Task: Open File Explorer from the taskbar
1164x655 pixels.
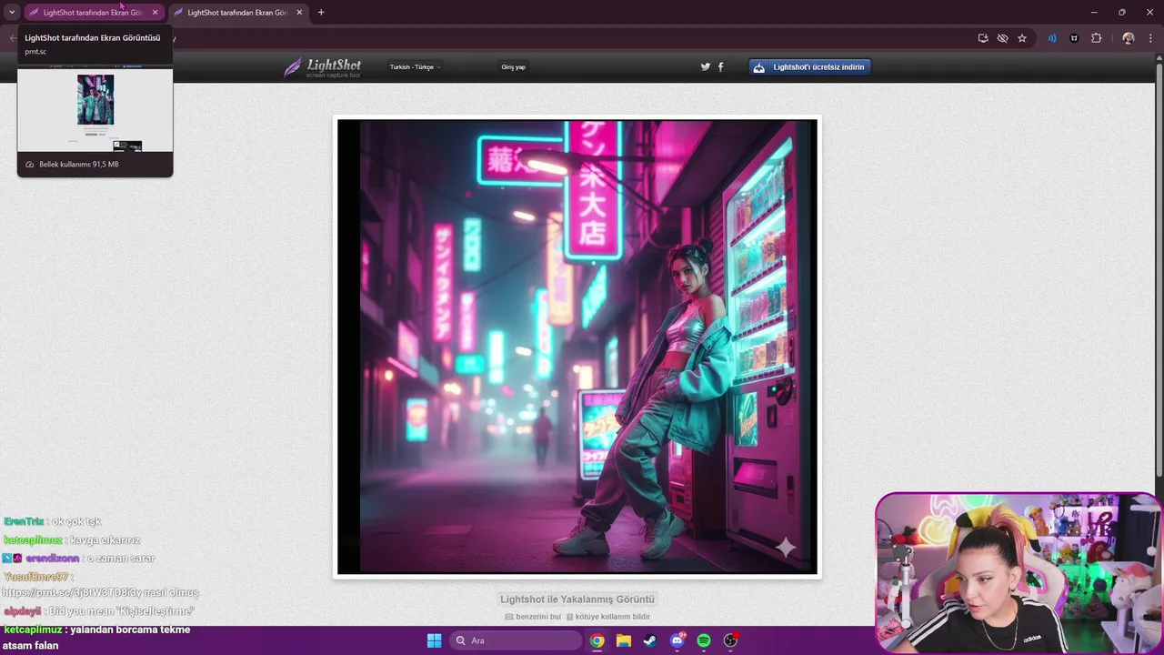Action: pos(623,640)
